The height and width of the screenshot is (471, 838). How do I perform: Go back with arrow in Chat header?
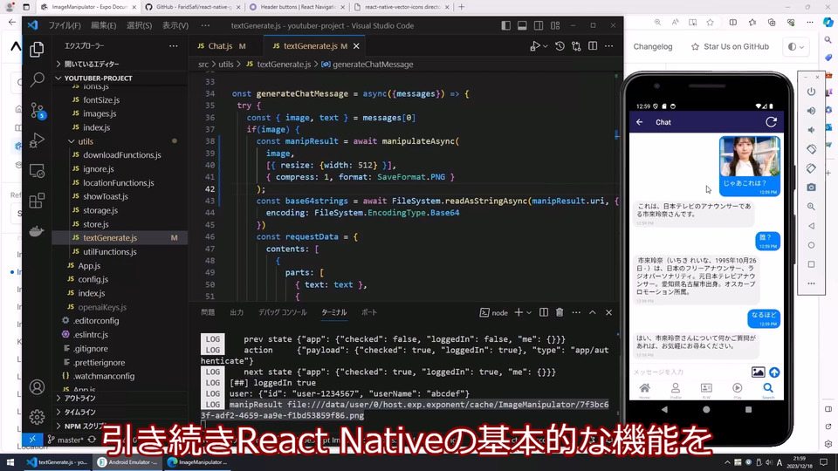(640, 122)
